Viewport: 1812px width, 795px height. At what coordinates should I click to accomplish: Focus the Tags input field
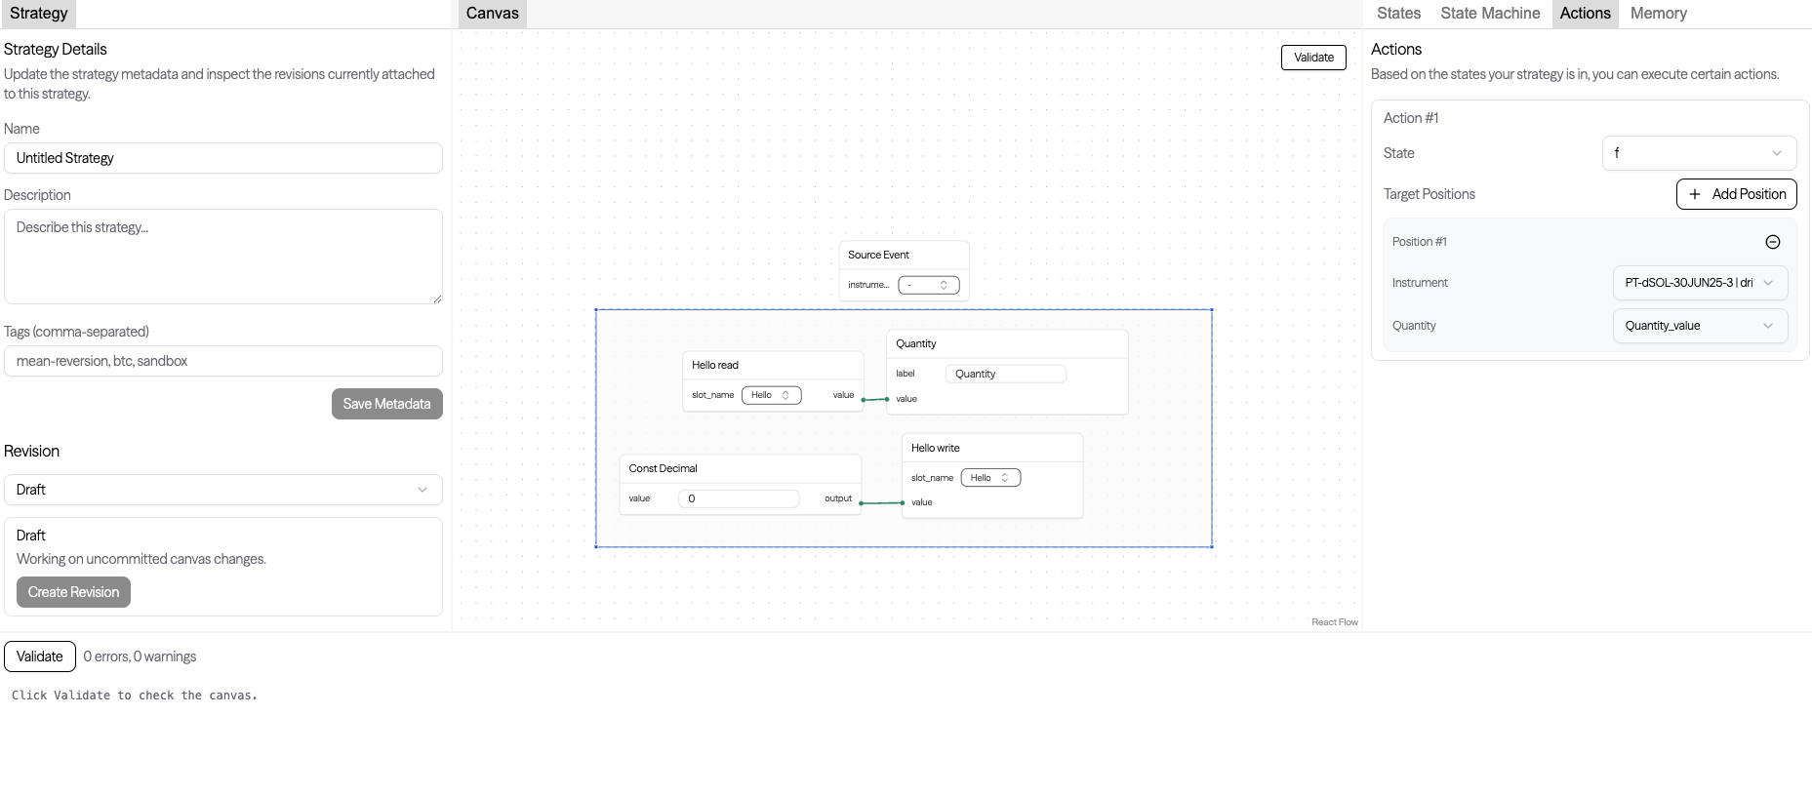click(223, 361)
